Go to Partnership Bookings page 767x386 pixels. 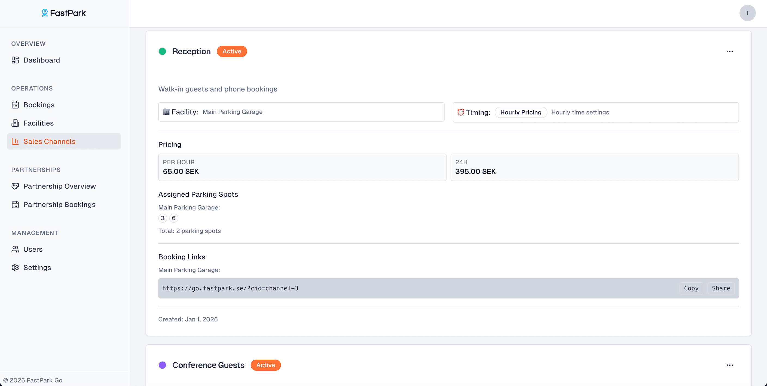click(x=59, y=205)
